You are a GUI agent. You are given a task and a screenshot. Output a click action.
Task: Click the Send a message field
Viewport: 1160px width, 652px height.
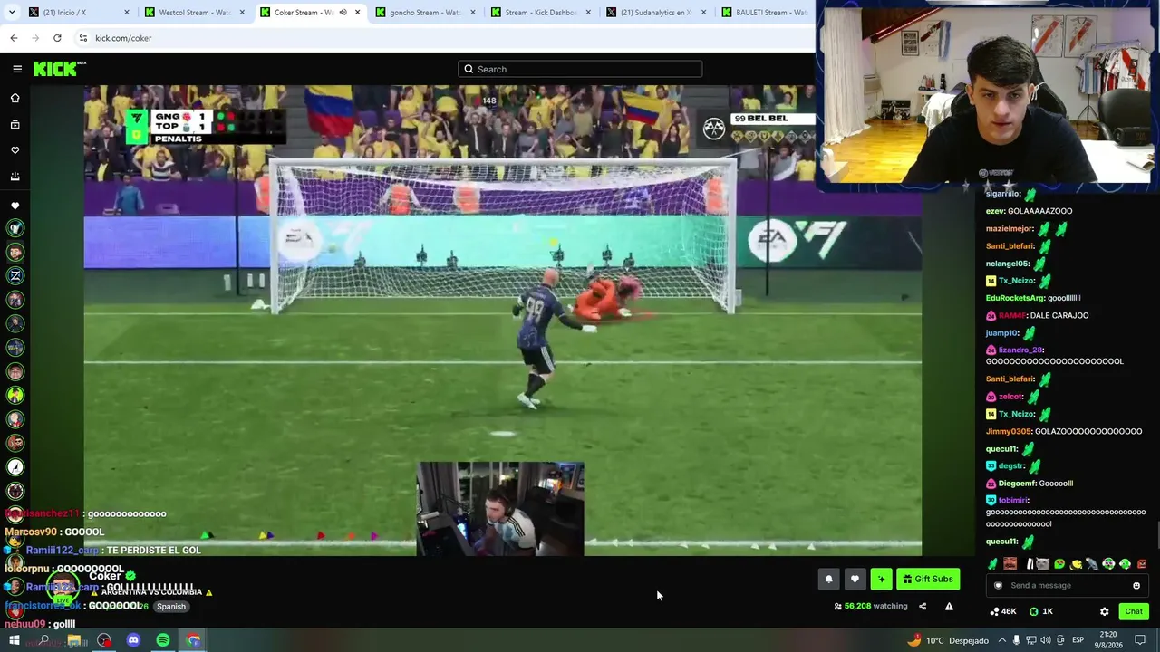(x=1068, y=586)
